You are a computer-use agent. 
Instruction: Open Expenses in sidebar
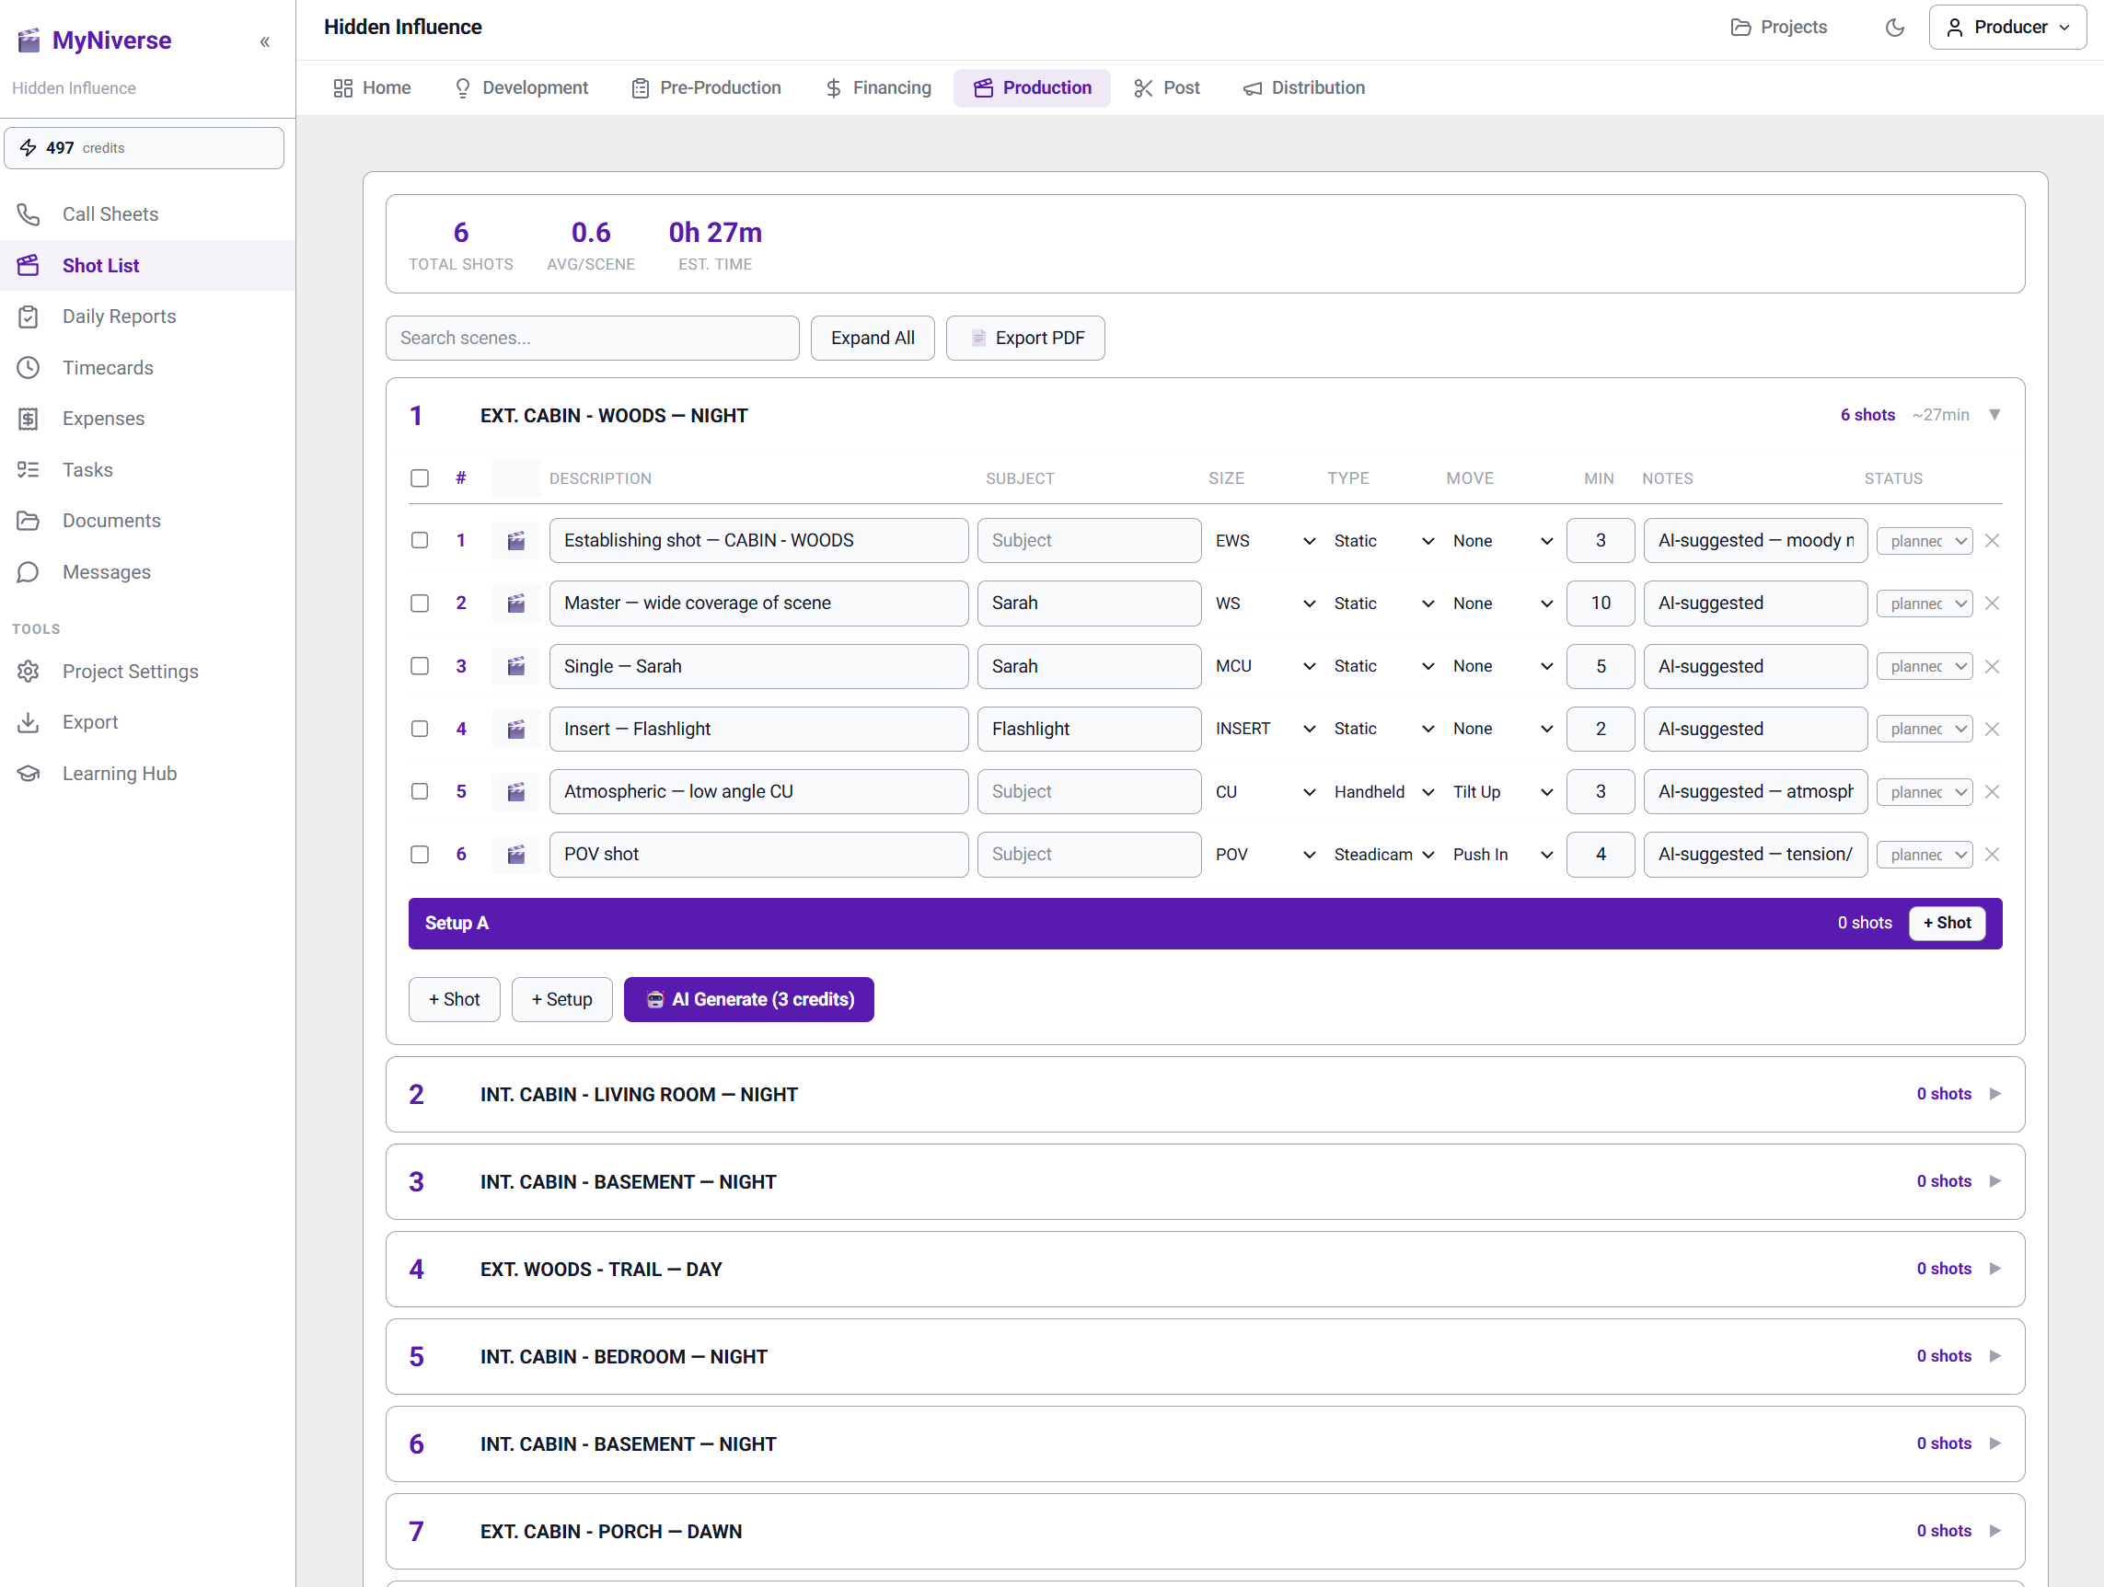coord(103,419)
